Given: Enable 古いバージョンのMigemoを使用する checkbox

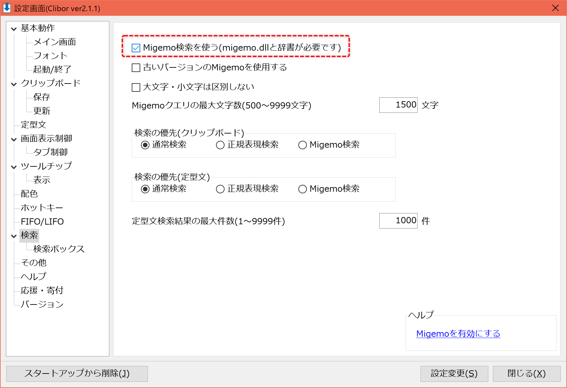Looking at the screenshot, I should [x=136, y=68].
